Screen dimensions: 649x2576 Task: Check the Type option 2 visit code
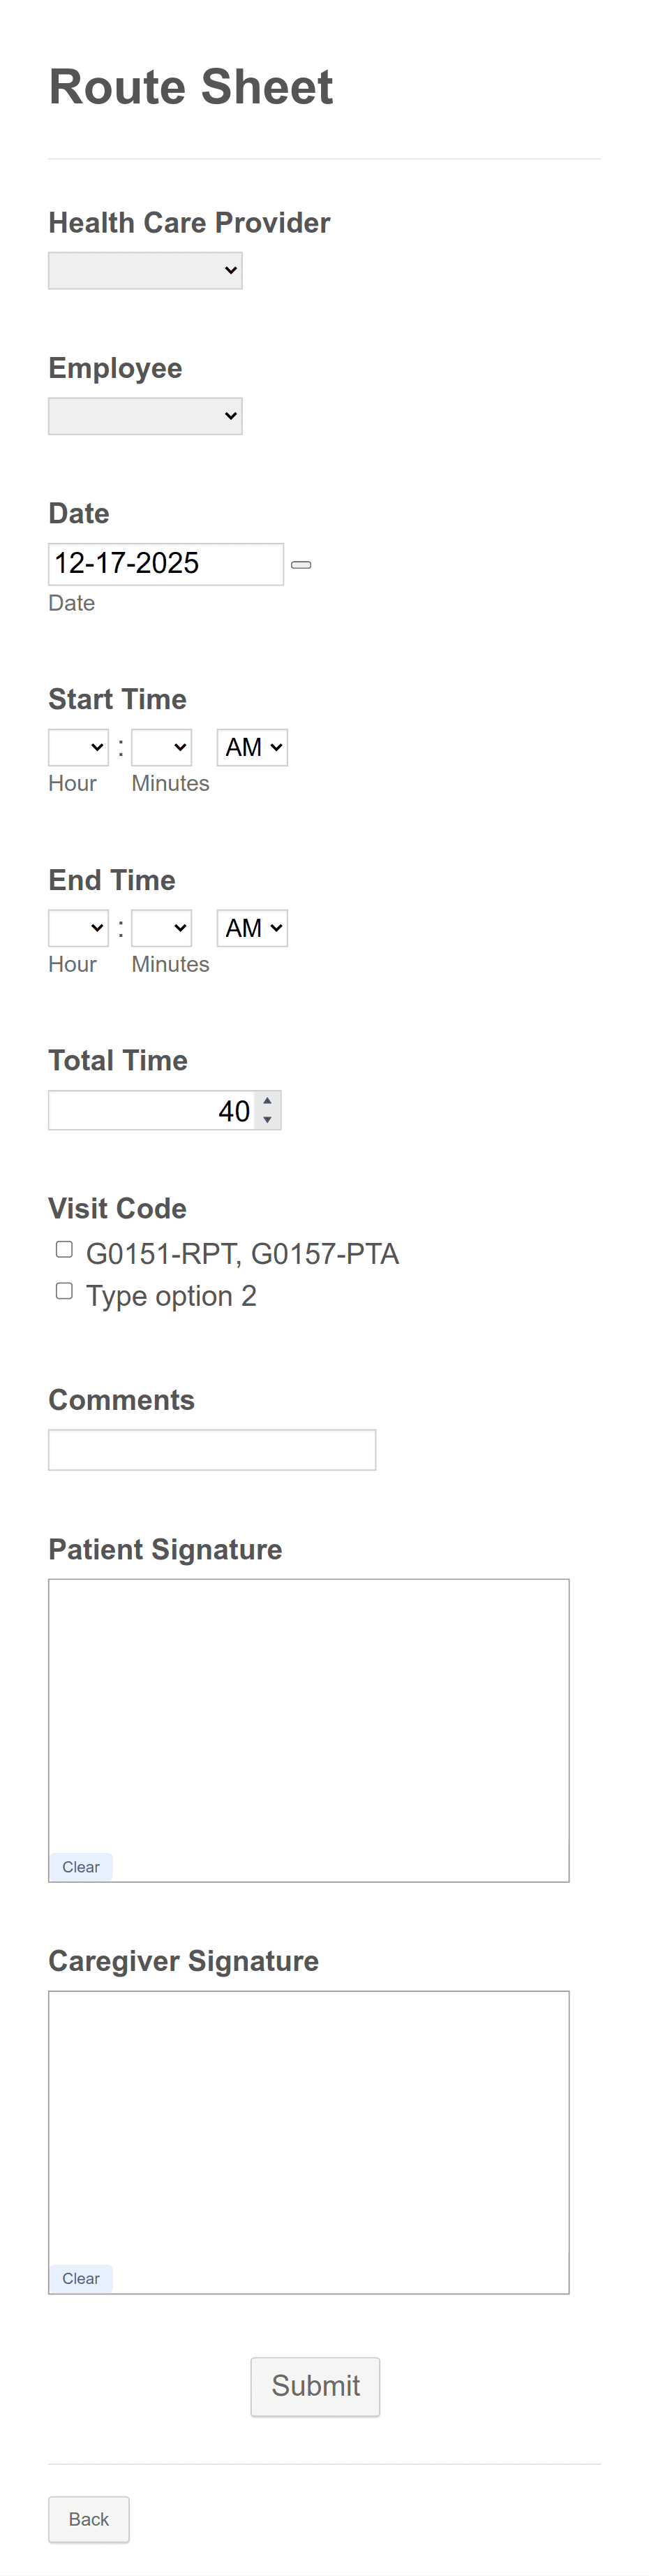[64, 1290]
